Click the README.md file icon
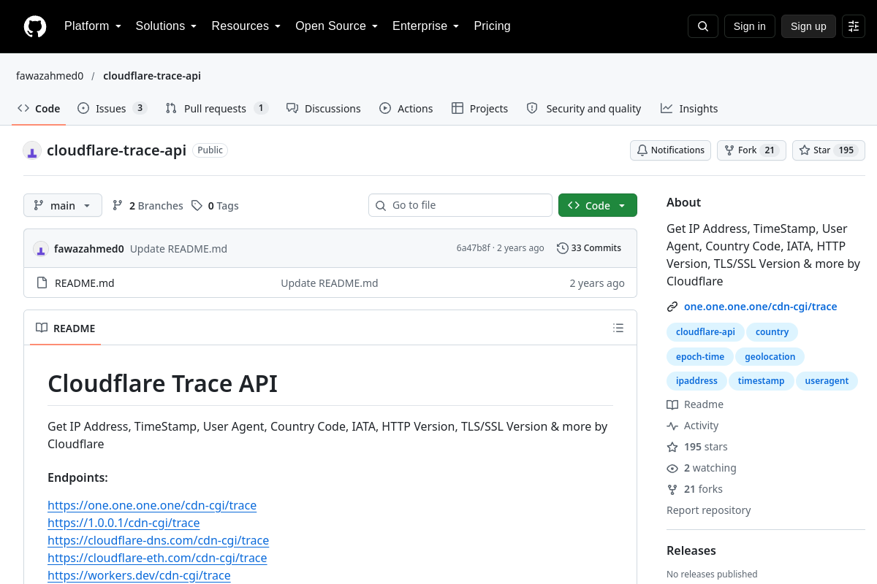 42,283
